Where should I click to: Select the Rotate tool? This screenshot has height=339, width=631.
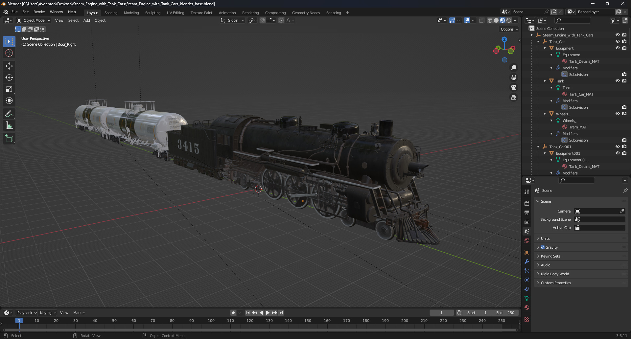pos(9,78)
